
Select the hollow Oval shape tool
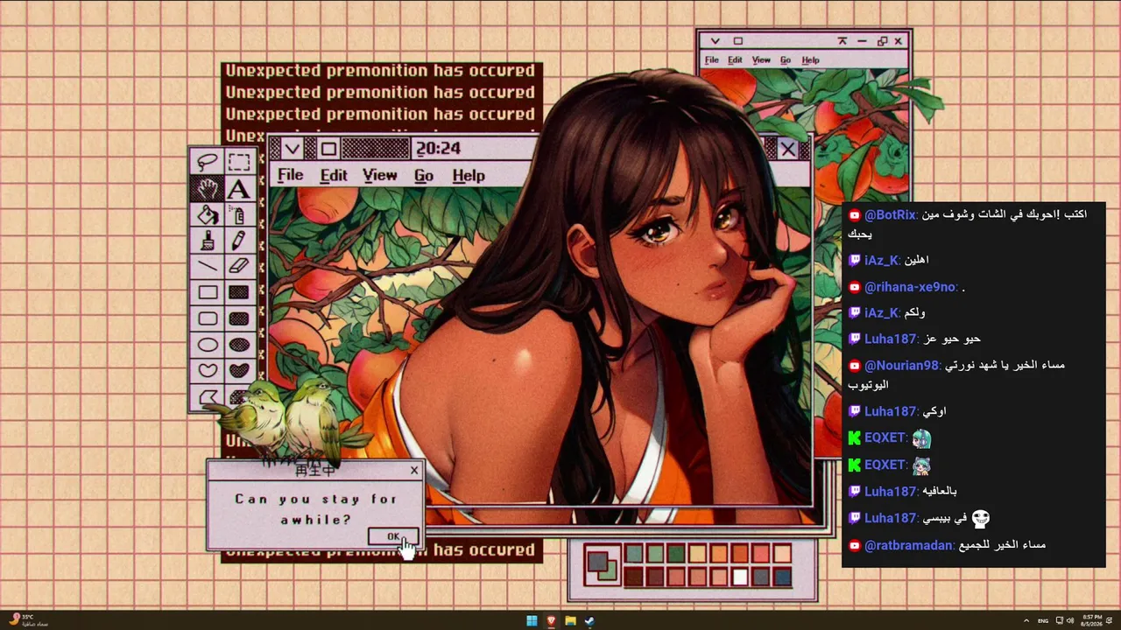[x=208, y=345]
